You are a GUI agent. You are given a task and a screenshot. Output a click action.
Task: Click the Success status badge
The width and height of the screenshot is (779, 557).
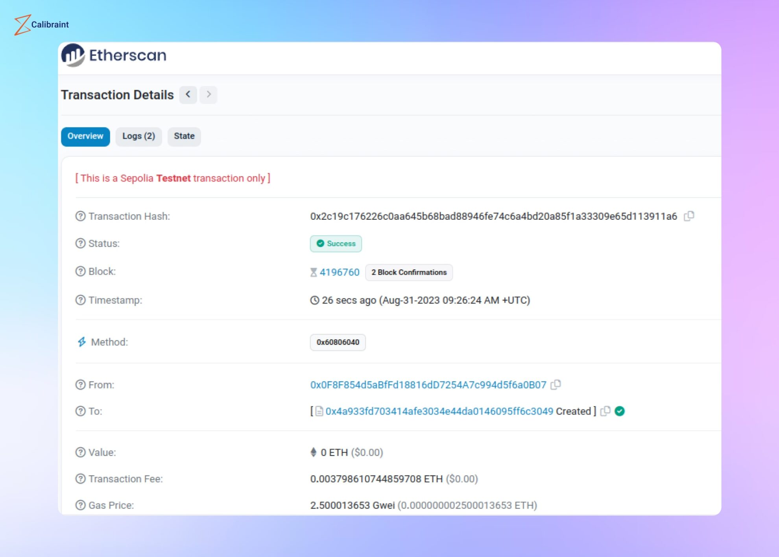click(336, 244)
